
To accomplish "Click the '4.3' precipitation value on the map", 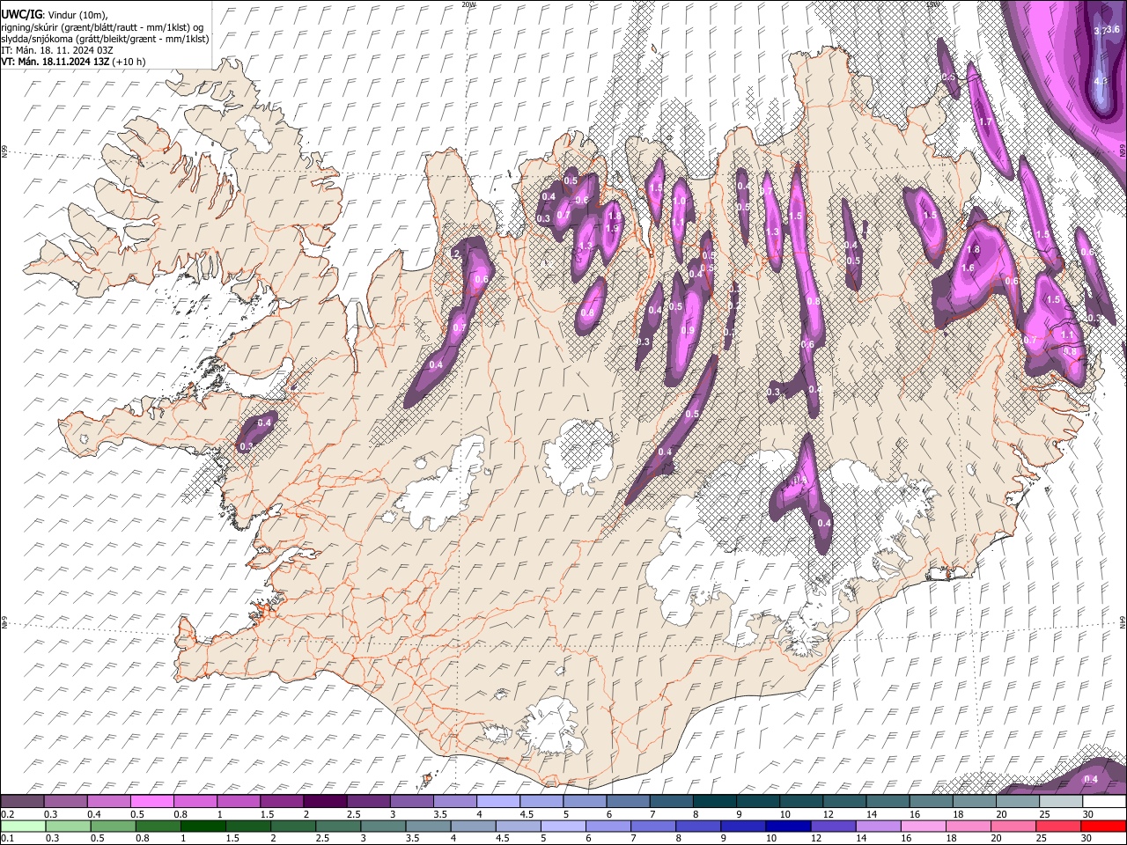I will pos(1100,81).
